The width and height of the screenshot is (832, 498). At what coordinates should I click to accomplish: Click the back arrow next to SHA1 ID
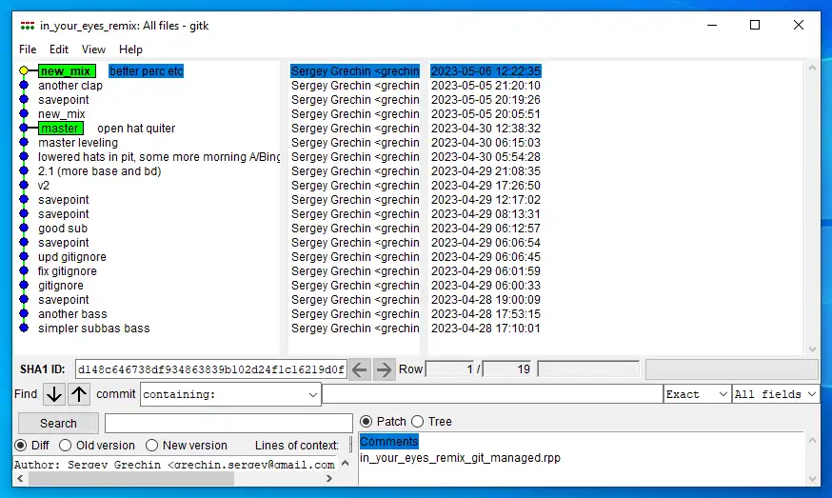click(x=360, y=369)
